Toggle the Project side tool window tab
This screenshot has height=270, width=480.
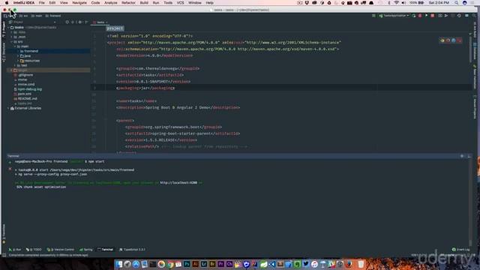[x=4, y=29]
